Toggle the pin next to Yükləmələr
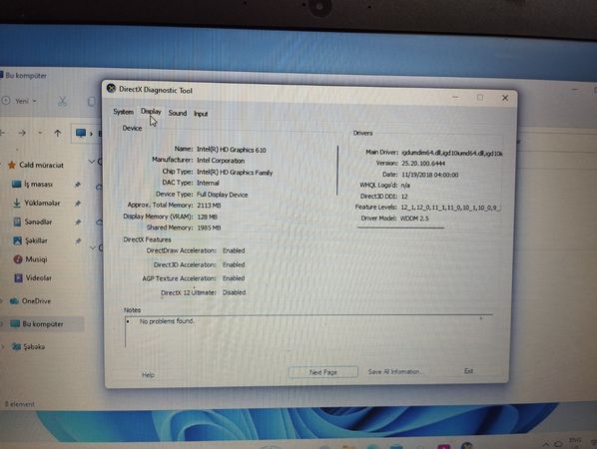 click(78, 204)
